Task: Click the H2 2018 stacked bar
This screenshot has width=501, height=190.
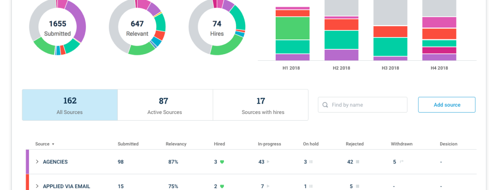Action: [x=342, y=30]
